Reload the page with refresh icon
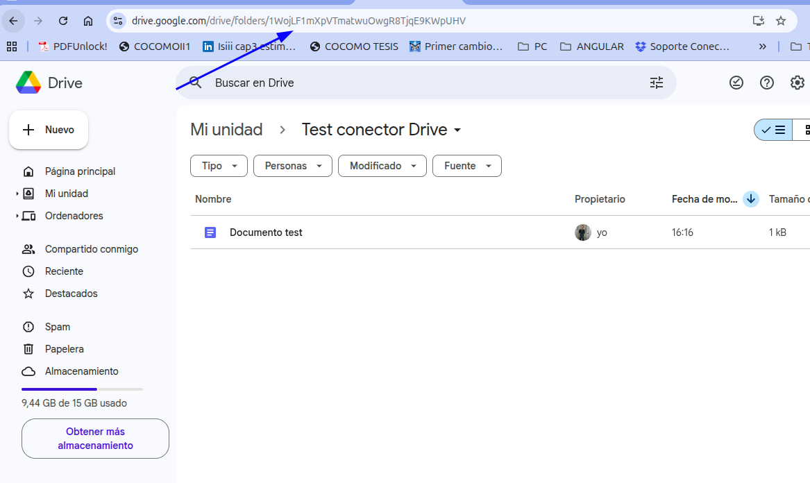Image resolution: width=810 pixels, height=483 pixels. click(x=63, y=21)
